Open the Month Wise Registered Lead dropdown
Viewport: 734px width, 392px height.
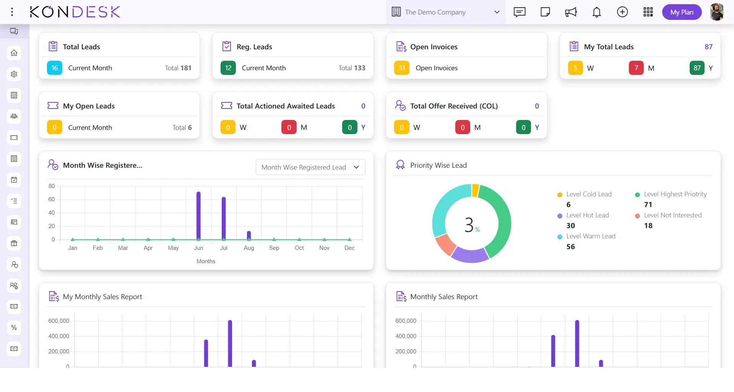pos(310,167)
